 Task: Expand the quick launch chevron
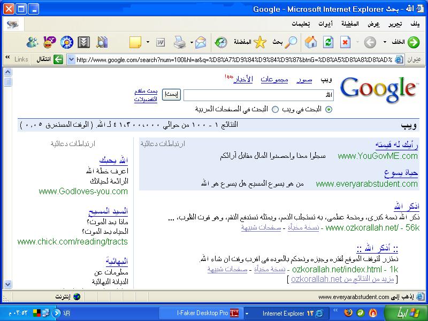(335, 310)
